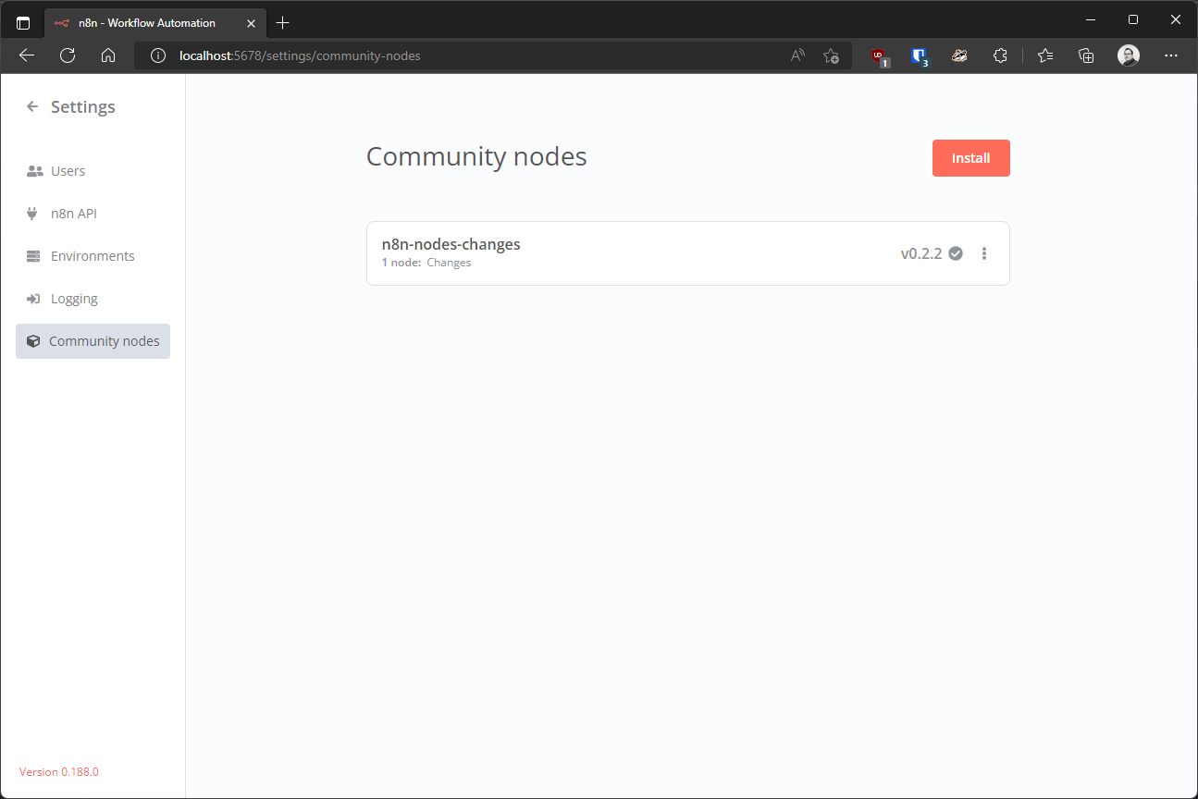Viewport: 1198px width, 799px height.
Task: Click the browser home icon
Action: coord(108,55)
